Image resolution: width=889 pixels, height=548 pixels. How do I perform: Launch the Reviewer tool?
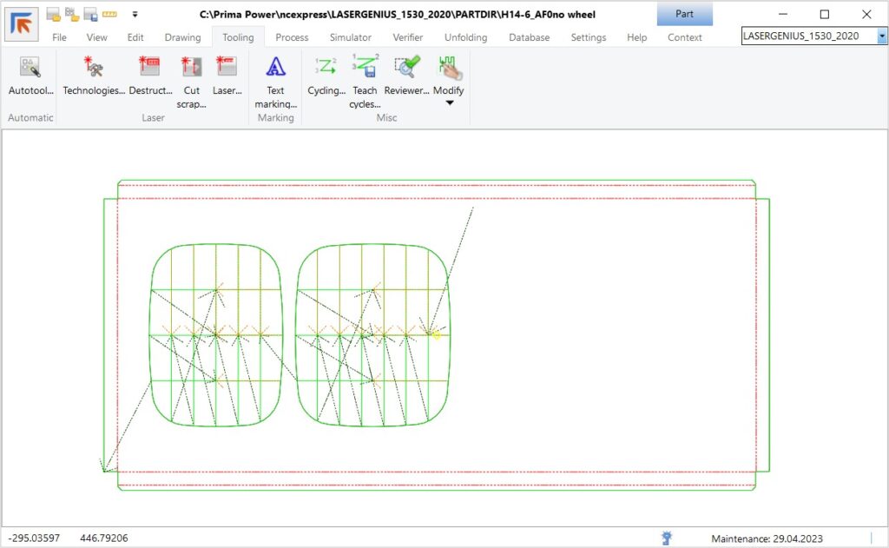406,76
